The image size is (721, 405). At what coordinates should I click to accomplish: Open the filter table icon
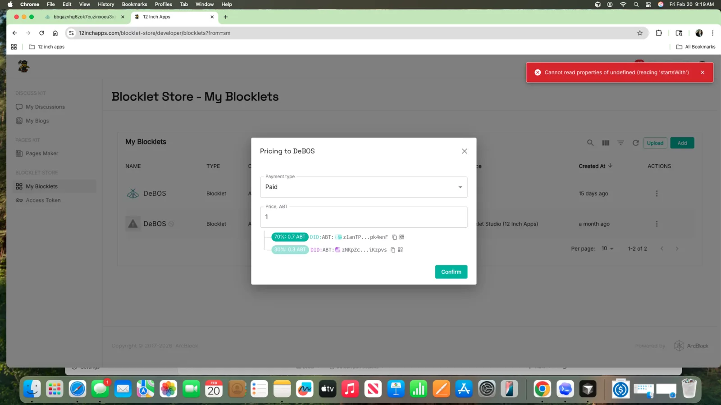[x=621, y=143]
